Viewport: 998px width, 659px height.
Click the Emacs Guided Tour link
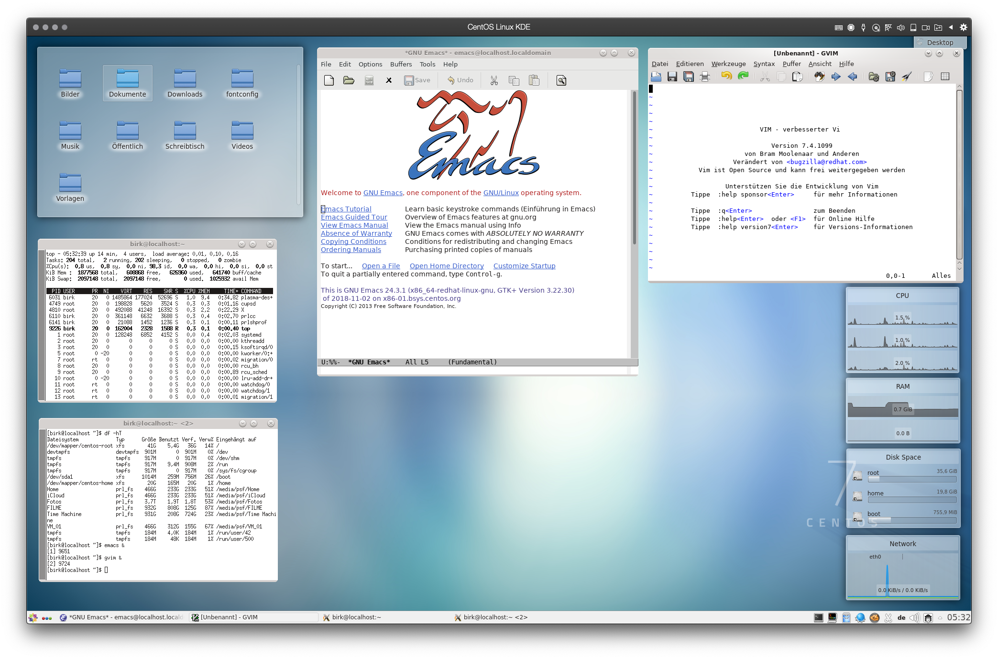click(x=354, y=217)
